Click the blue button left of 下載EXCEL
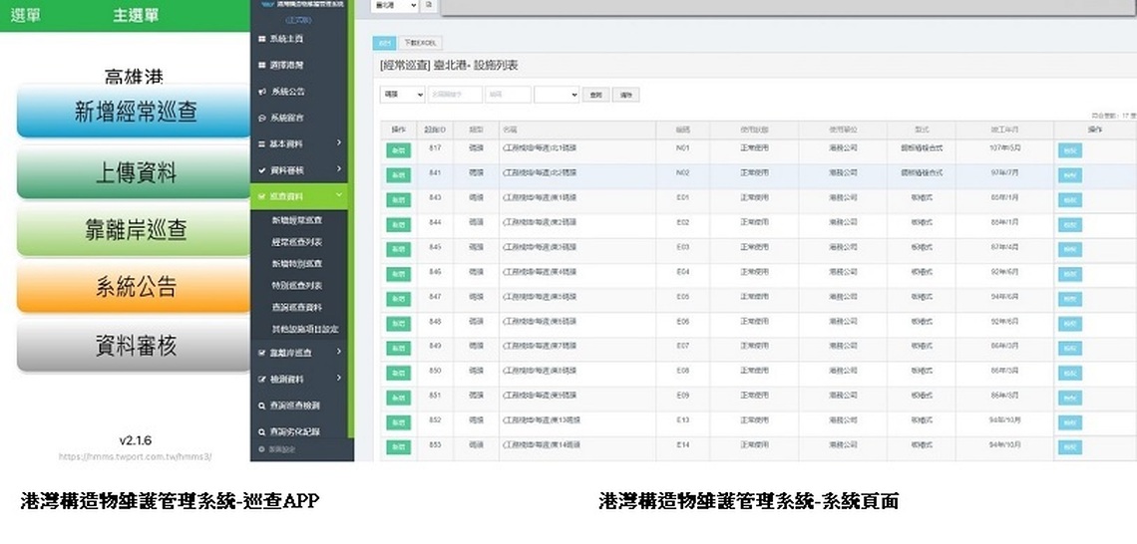Image resolution: width=1137 pixels, height=544 pixels. click(x=384, y=44)
